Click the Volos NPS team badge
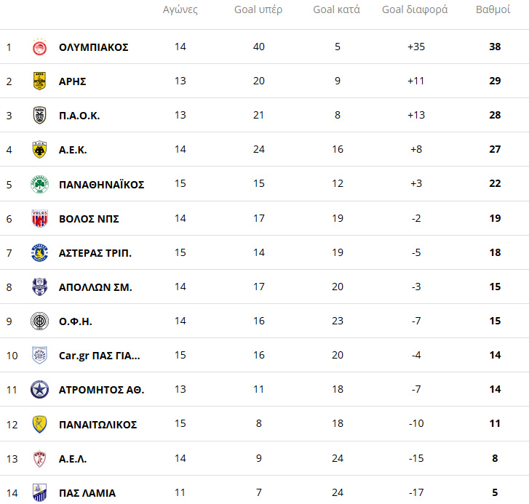This screenshot has height=504, width=529. (x=39, y=218)
